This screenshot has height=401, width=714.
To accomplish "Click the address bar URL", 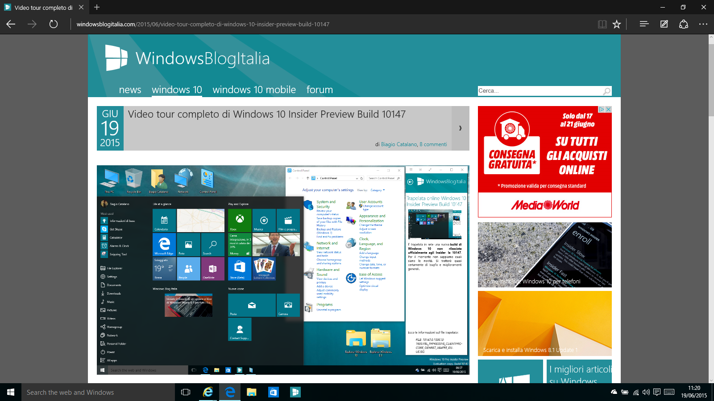I will tap(203, 24).
